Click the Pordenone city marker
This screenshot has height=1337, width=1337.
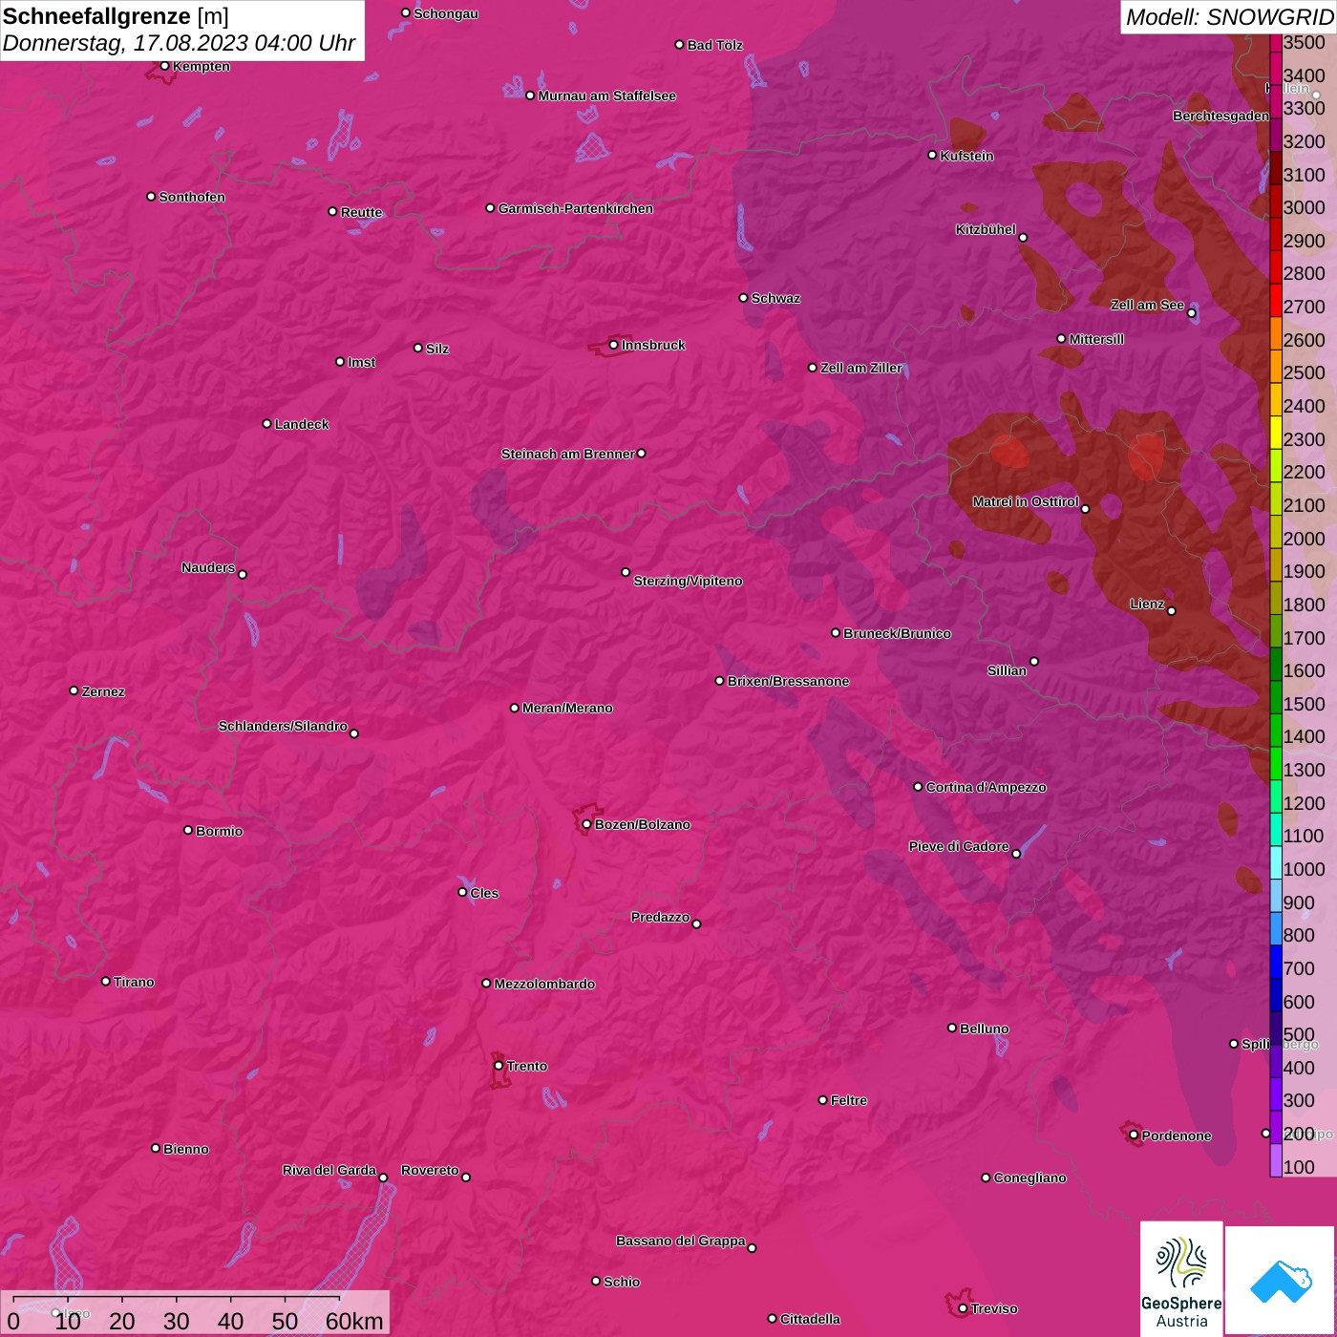(1134, 1135)
